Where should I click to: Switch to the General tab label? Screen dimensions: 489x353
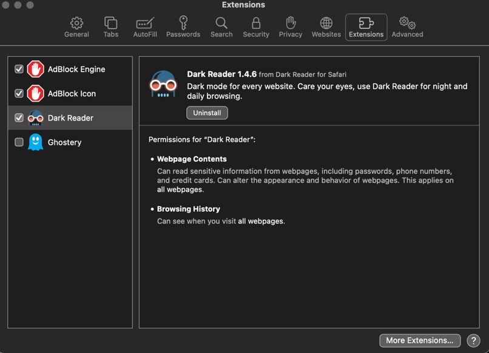click(76, 35)
